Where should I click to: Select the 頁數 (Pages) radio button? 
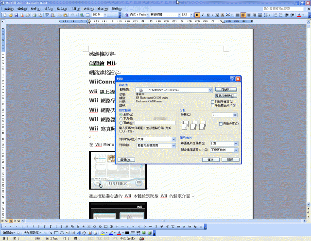click(121, 123)
